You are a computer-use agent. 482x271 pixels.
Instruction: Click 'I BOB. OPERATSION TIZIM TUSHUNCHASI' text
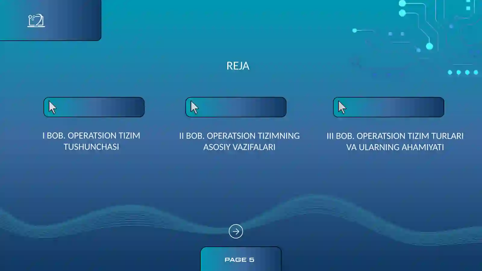91,141
